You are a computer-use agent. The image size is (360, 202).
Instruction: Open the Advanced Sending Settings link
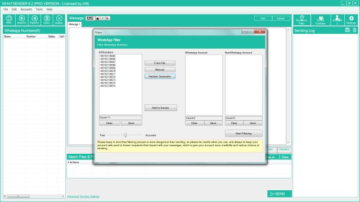click(x=83, y=196)
